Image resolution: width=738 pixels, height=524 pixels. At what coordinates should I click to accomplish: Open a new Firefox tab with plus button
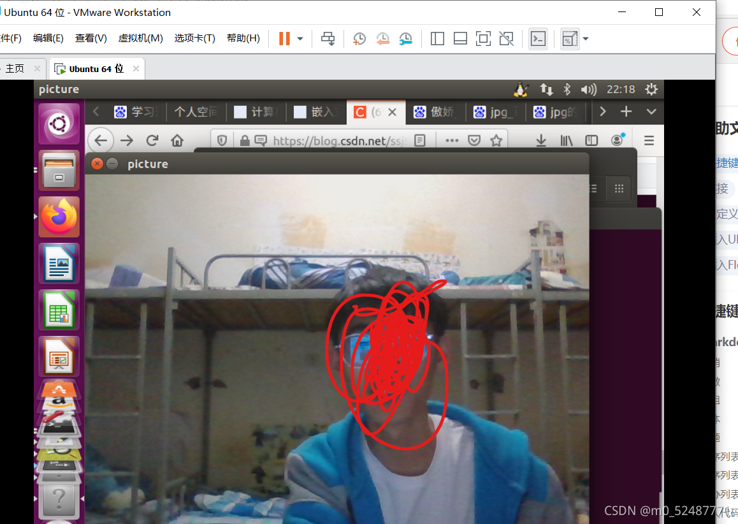click(x=626, y=112)
